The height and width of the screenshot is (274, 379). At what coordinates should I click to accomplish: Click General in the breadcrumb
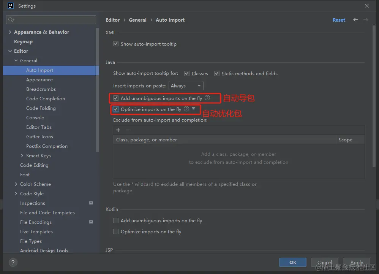click(x=137, y=20)
